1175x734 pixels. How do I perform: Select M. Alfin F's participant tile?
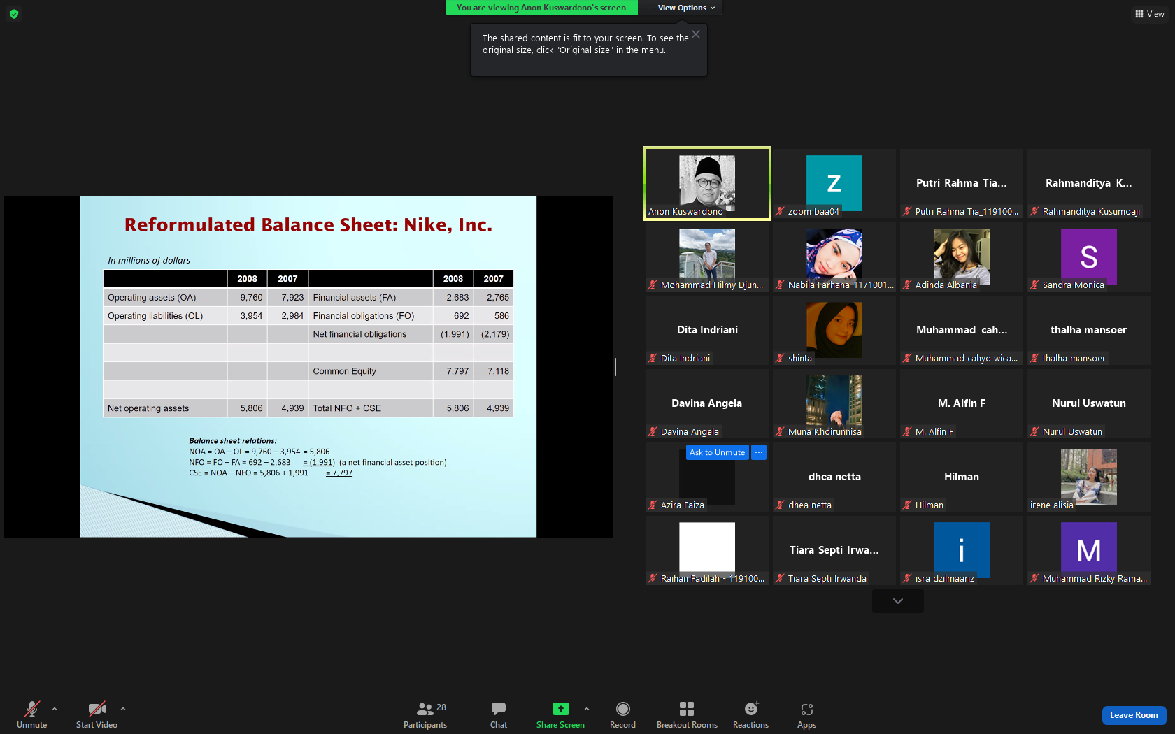(x=962, y=403)
